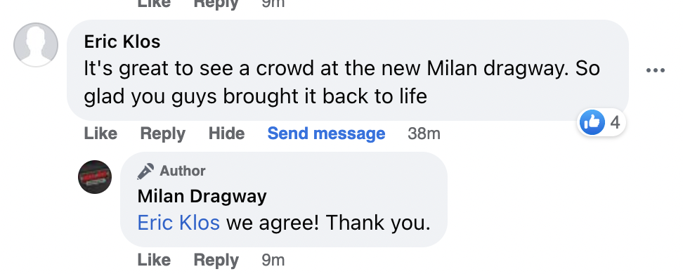Reply to Eric Klos's comment

[163, 133]
